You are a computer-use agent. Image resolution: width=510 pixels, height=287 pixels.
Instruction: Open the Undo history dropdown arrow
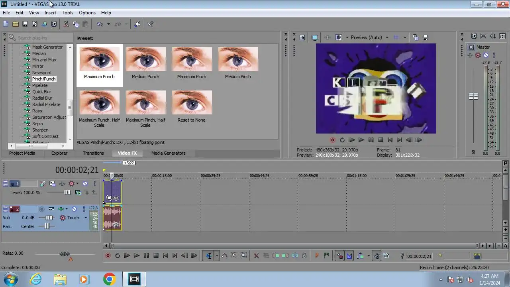click(x=108, y=24)
